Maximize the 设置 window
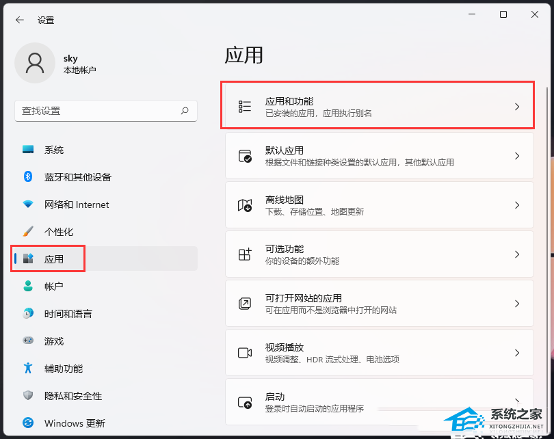Image resolution: width=554 pixels, height=439 pixels. (503, 14)
